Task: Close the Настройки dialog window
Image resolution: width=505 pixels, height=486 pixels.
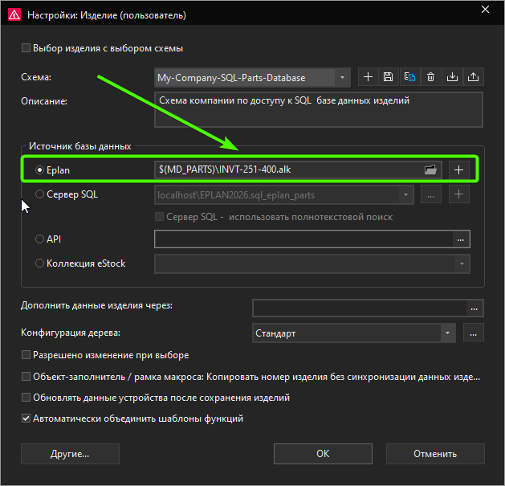Action: pos(485,10)
